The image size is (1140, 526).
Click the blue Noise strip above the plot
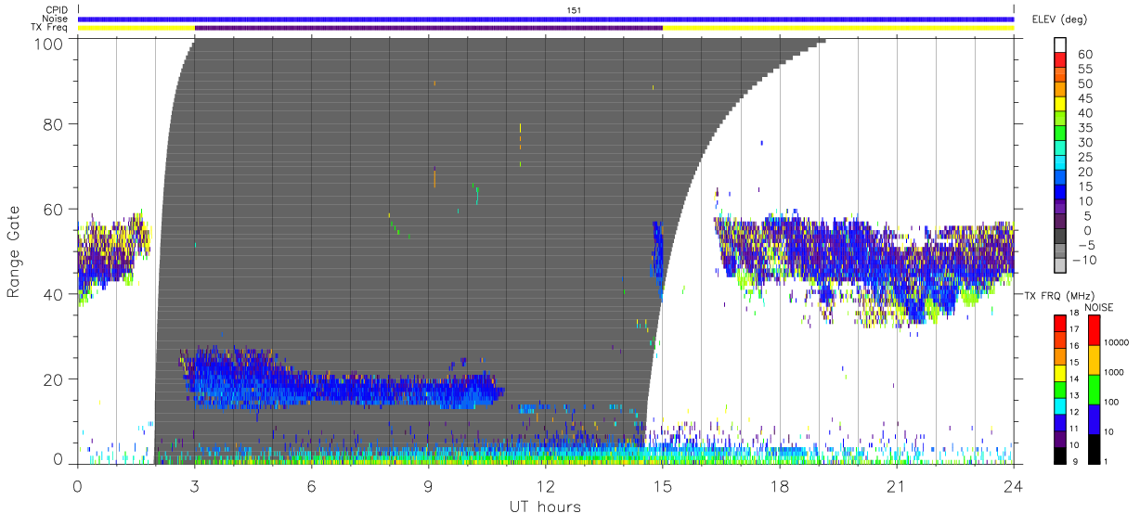point(546,19)
